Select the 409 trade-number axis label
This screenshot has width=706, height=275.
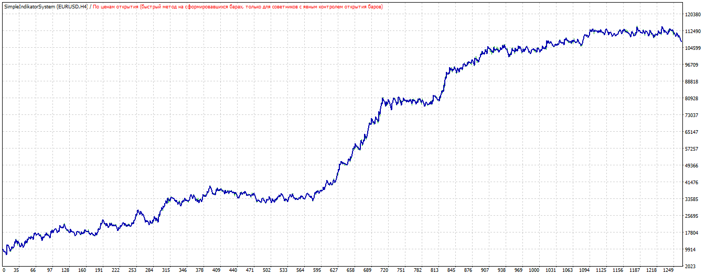tap(216, 271)
